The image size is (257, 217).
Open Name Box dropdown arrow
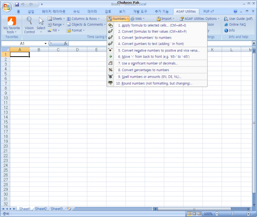point(45,43)
